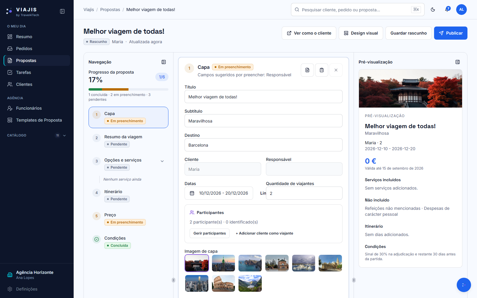
Task: Click the clipboard icon in Capa header
Action: click(322, 70)
